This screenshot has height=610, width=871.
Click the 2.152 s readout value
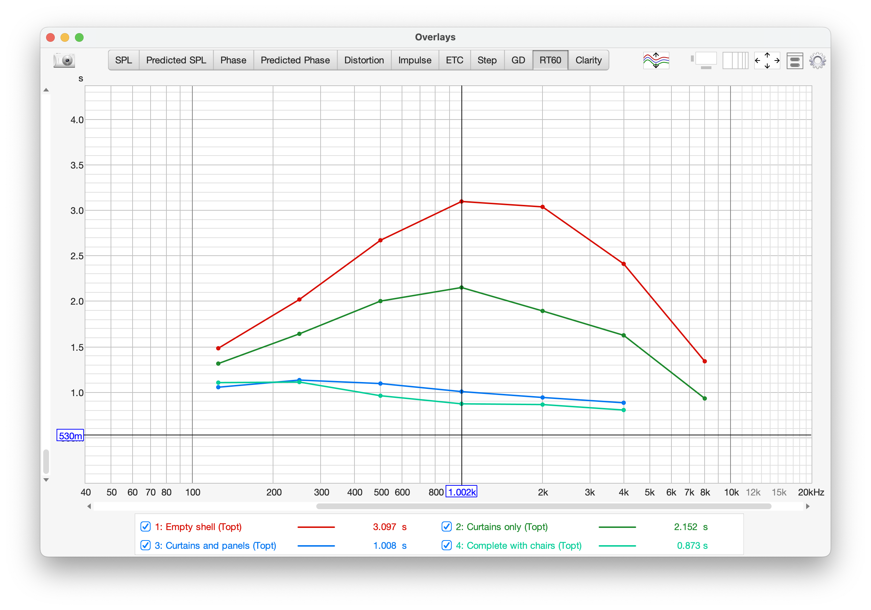click(x=691, y=526)
